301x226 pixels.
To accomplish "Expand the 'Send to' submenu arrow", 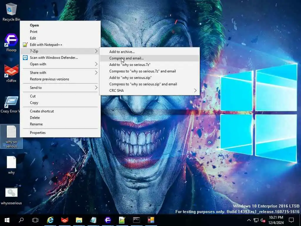I will pos(96,88).
